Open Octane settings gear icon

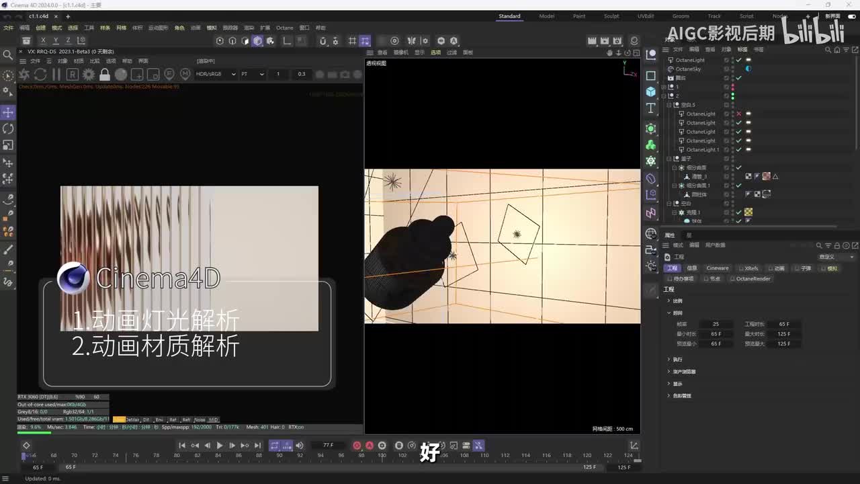89,74
